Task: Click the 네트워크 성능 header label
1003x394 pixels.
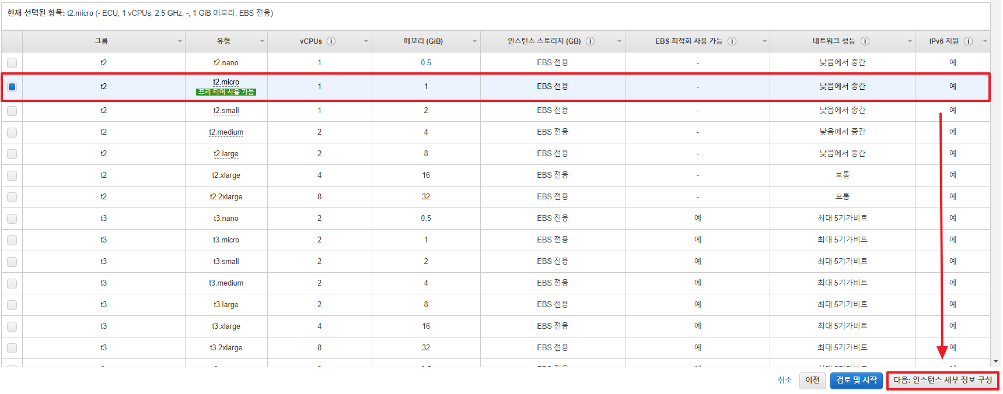Action: tap(834, 41)
